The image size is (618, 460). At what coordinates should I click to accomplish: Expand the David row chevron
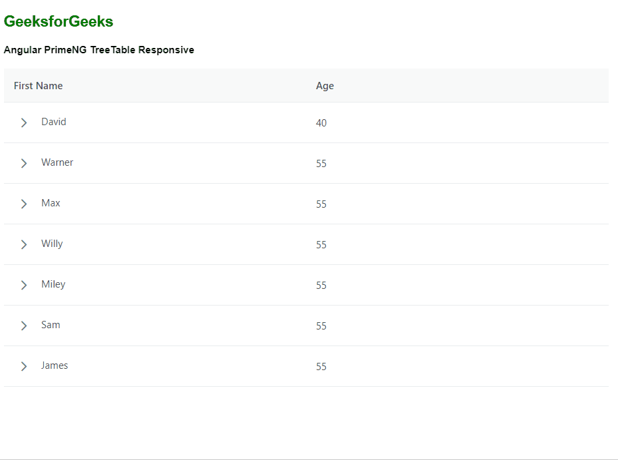[x=24, y=122]
